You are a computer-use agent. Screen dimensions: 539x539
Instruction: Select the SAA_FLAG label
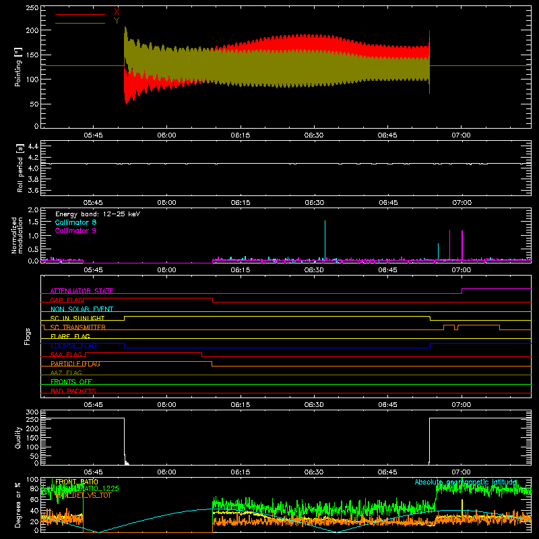click(66, 354)
